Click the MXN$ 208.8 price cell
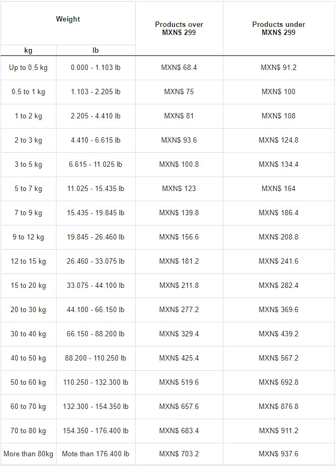This screenshot has width=336, height=466. point(278,237)
